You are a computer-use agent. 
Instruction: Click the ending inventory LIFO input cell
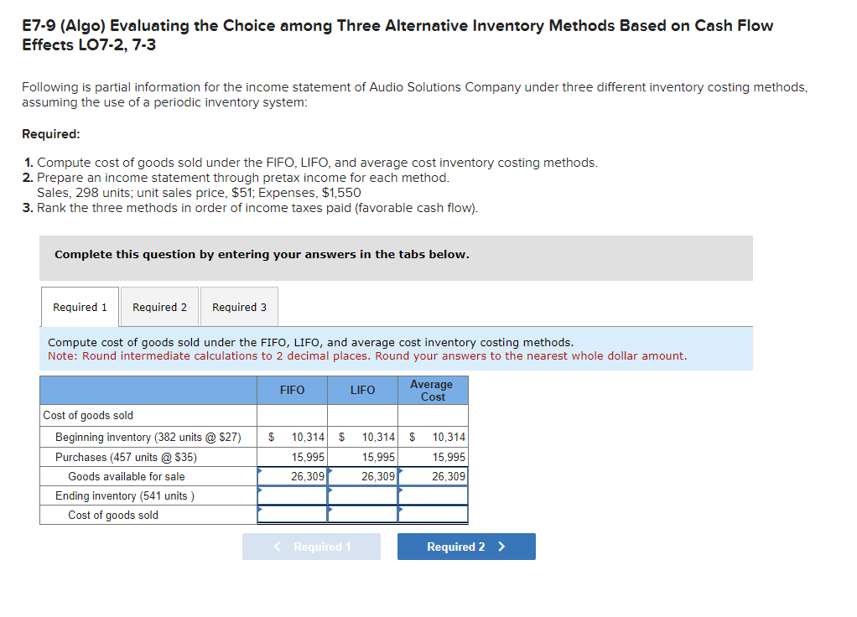pos(361,495)
